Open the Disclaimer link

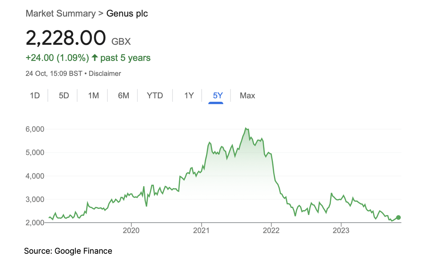(x=105, y=74)
